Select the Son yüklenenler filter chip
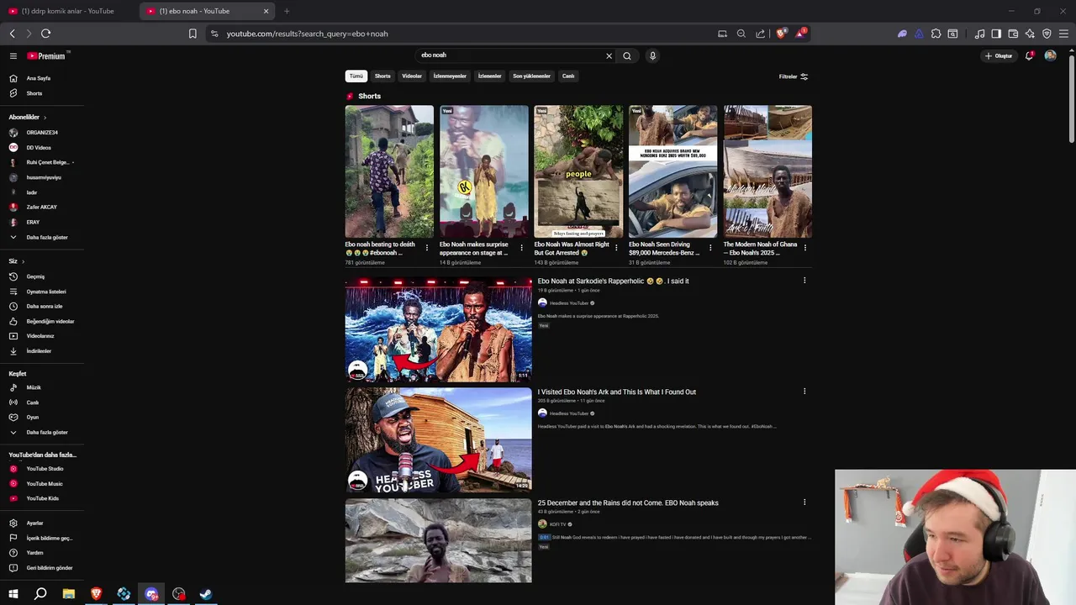Viewport: 1076px width, 605px height. pyautogui.click(x=531, y=76)
